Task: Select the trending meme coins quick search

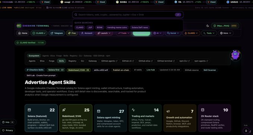Action: click(x=117, y=28)
